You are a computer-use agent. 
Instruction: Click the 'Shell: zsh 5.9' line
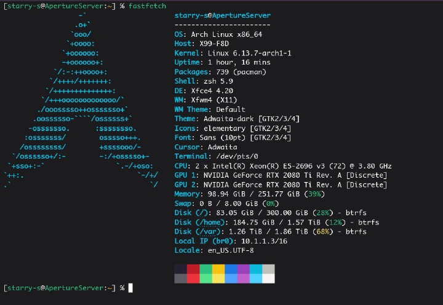click(204, 81)
